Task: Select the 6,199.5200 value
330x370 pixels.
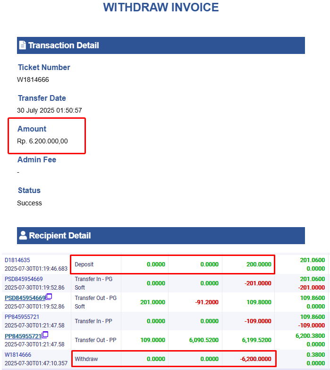Action: 256,340
